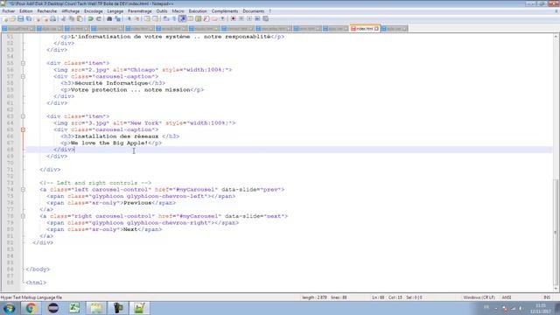Click the Save recorded macro icon

pos(266,18)
